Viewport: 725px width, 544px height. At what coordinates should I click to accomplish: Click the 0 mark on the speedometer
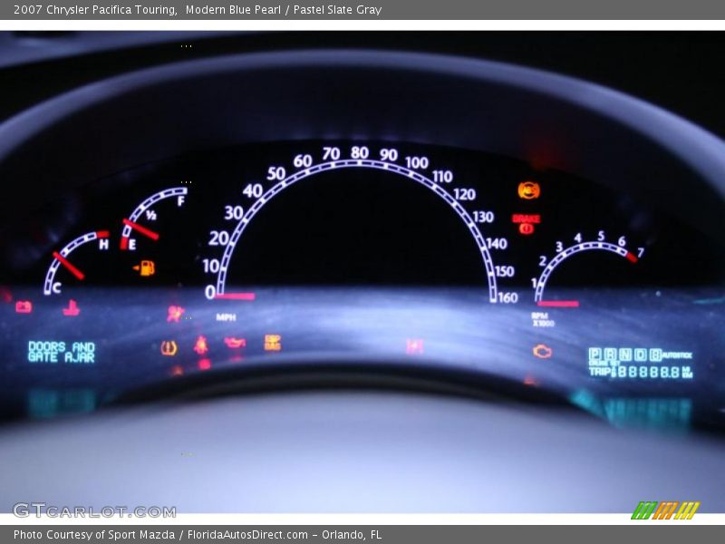coord(210,292)
